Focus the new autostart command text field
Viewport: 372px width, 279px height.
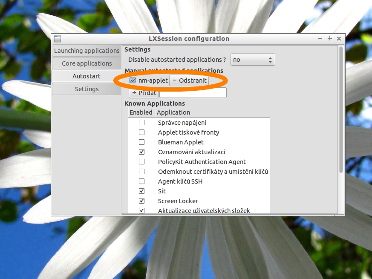193,93
